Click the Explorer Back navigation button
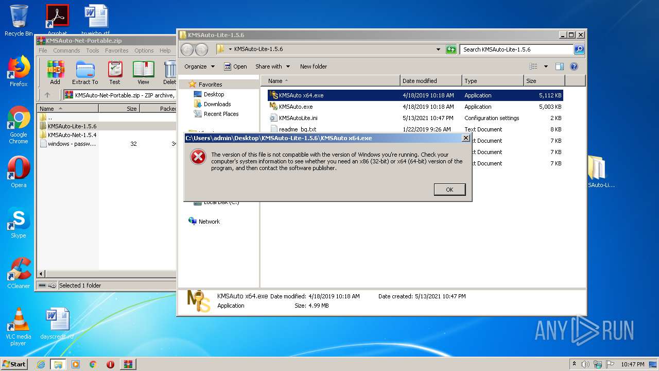 point(187,49)
